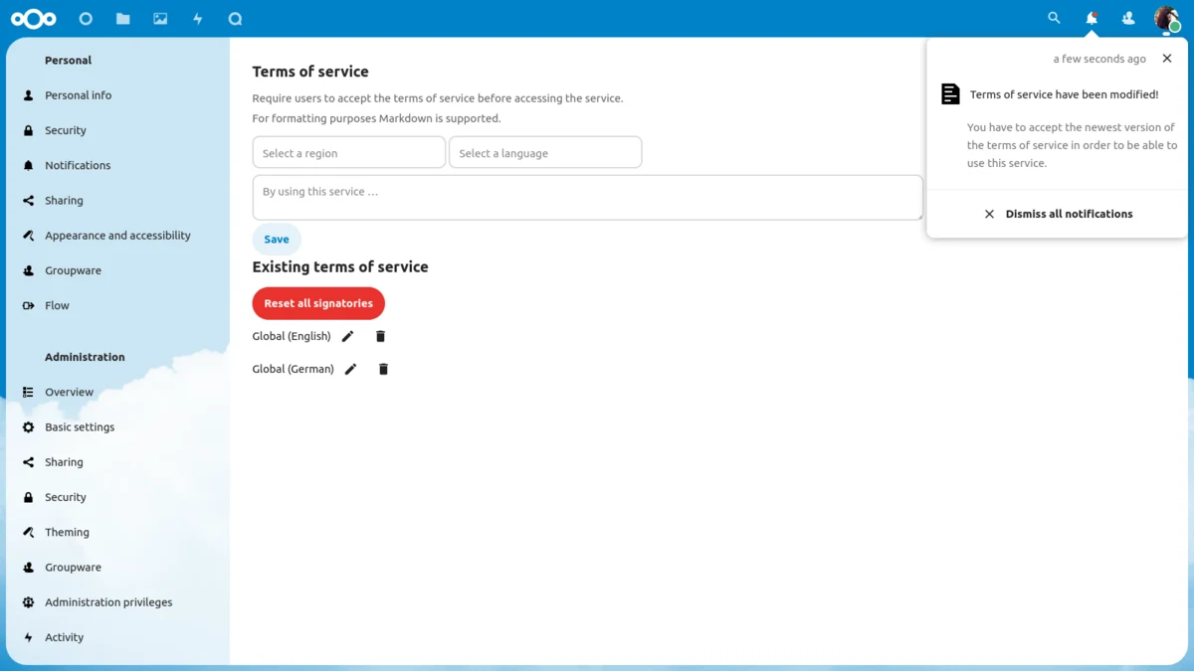Image resolution: width=1194 pixels, height=671 pixels.
Task: Open Flow settings
Action: 117,305
